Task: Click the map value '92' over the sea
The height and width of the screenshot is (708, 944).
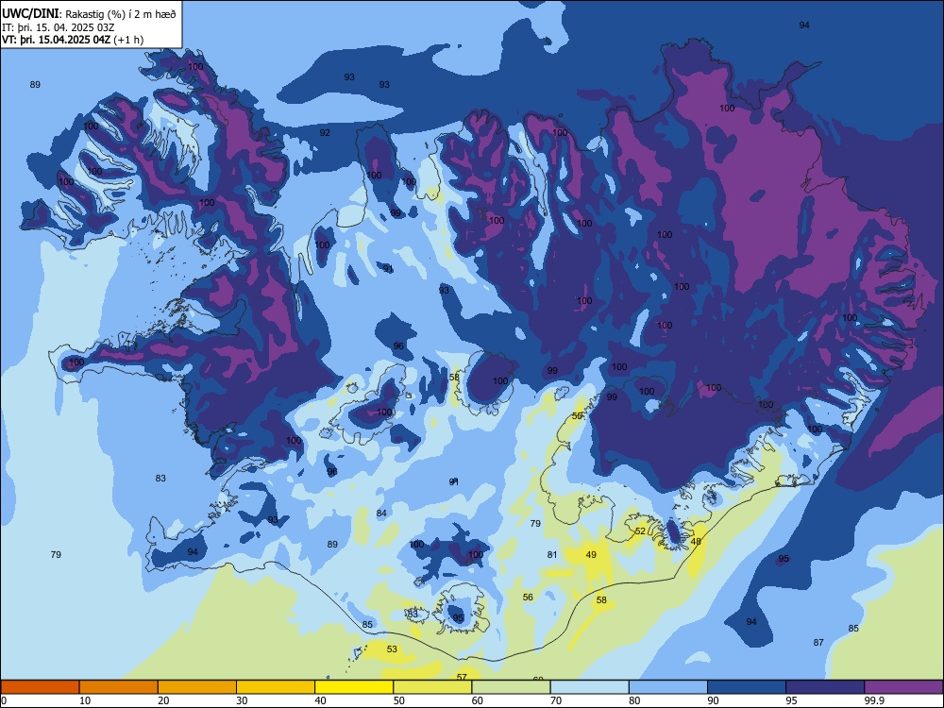Action: (325, 132)
